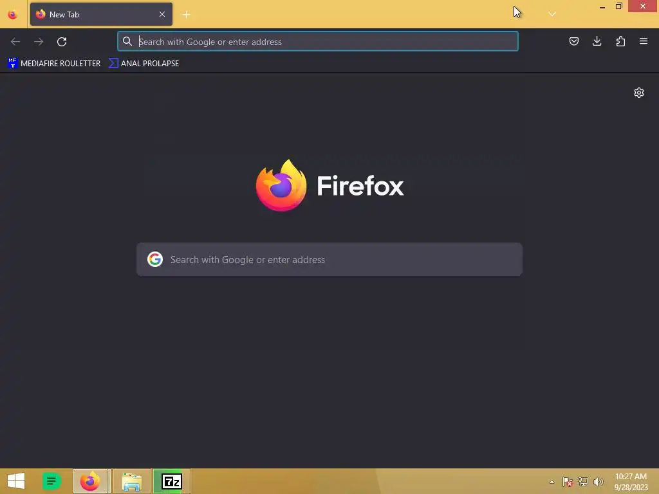This screenshot has width=659, height=494.
Task: Open Firefox View pinned icon in tab strip
Action: tap(13, 15)
